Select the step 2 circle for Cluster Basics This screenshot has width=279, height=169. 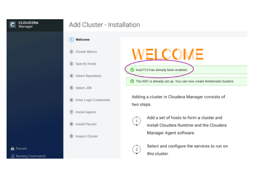[x=71, y=51]
